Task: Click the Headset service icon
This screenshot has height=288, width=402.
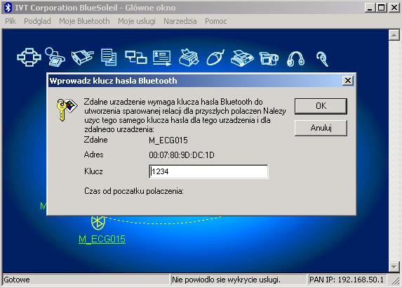Action: pyautogui.click(x=323, y=59)
